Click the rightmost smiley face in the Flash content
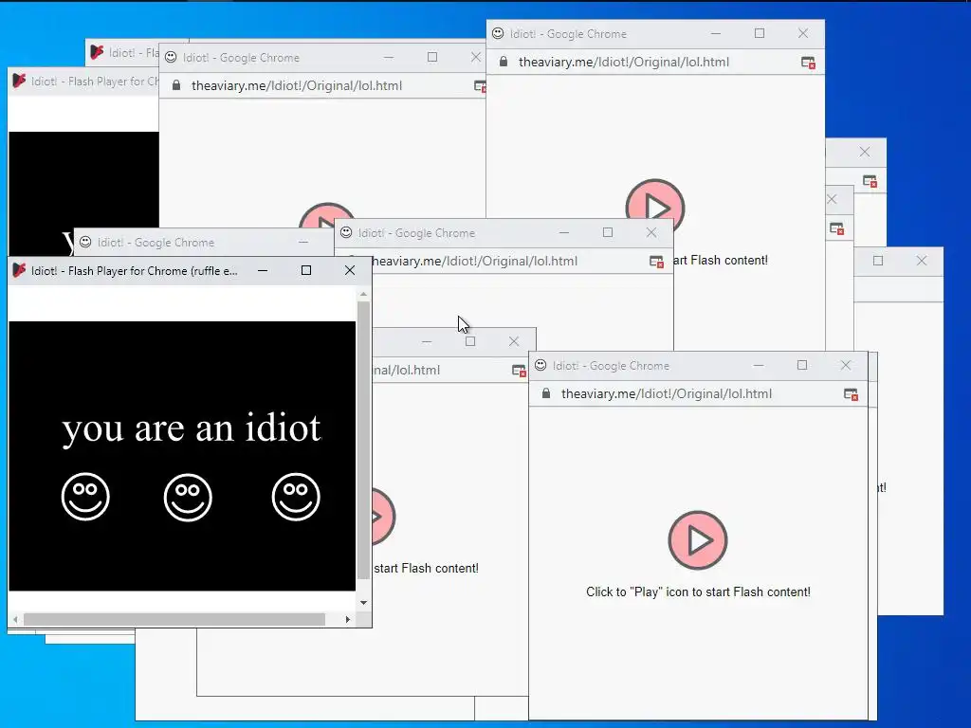Screen dimensions: 971x728 coord(296,497)
